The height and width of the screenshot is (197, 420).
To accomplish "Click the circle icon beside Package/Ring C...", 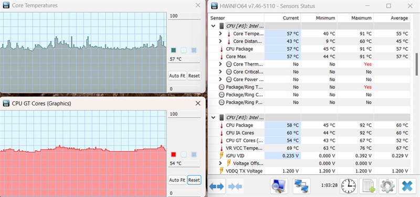I will (x=222, y=95).
